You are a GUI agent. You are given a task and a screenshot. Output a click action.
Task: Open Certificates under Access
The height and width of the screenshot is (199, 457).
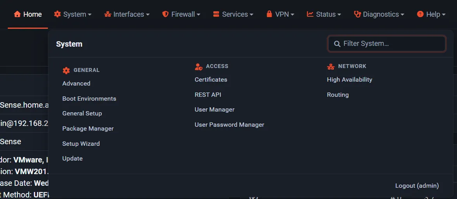[211, 79]
